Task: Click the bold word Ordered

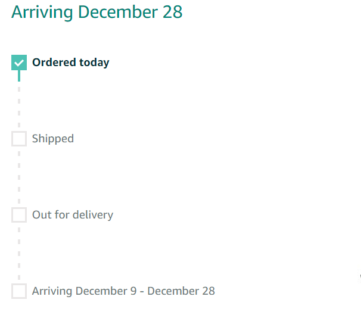Action: (52, 63)
